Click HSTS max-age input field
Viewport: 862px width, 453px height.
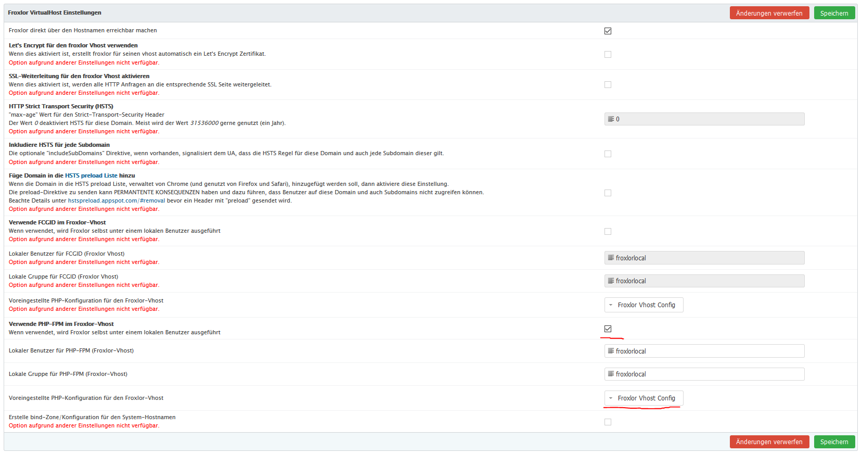click(704, 119)
